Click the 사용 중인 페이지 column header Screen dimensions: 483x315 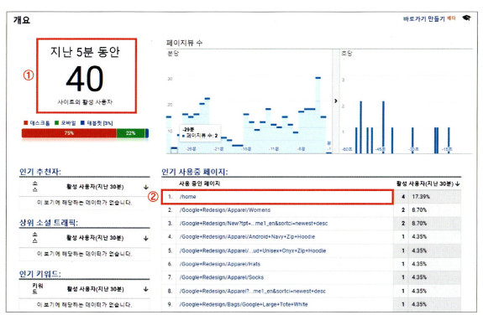pos(199,183)
